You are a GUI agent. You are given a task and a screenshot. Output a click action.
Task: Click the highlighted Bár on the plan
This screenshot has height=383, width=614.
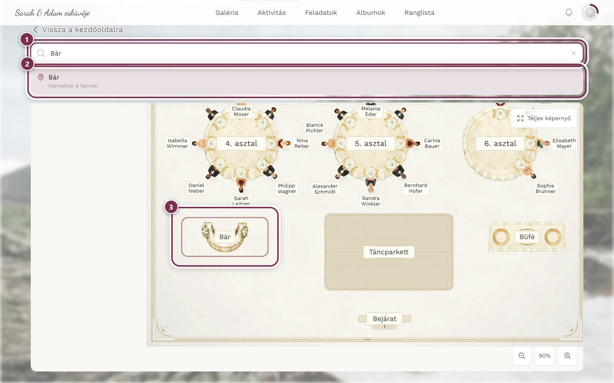click(225, 237)
